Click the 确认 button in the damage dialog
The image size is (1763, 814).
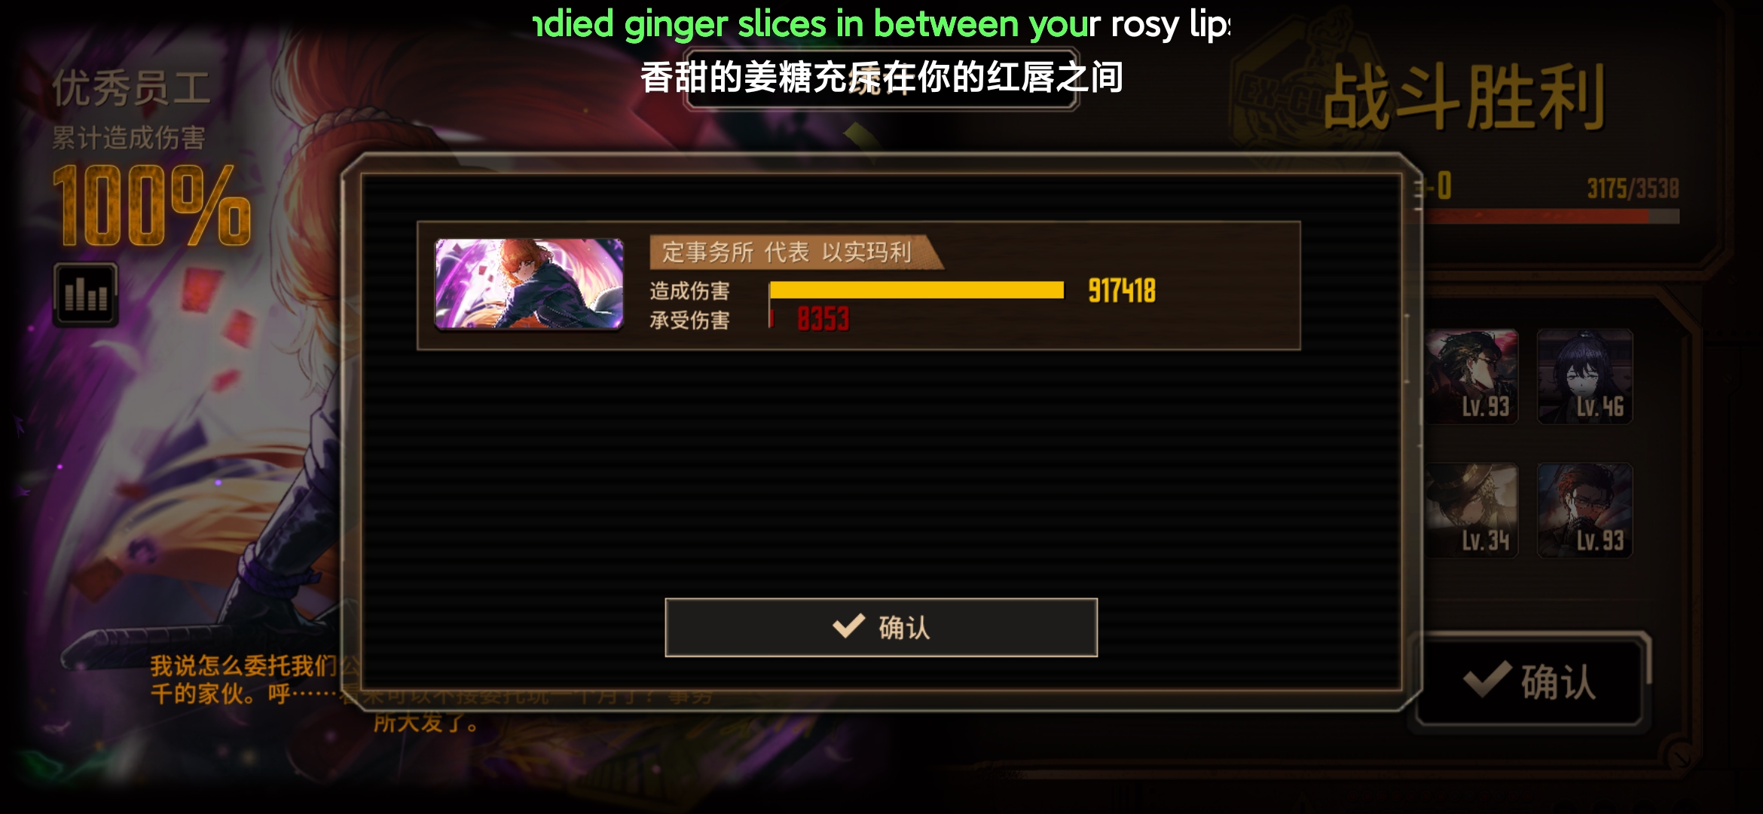click(881, 627)
